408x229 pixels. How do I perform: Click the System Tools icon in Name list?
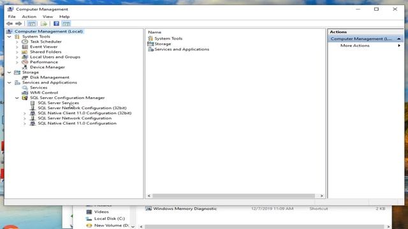tap(150, 38)
